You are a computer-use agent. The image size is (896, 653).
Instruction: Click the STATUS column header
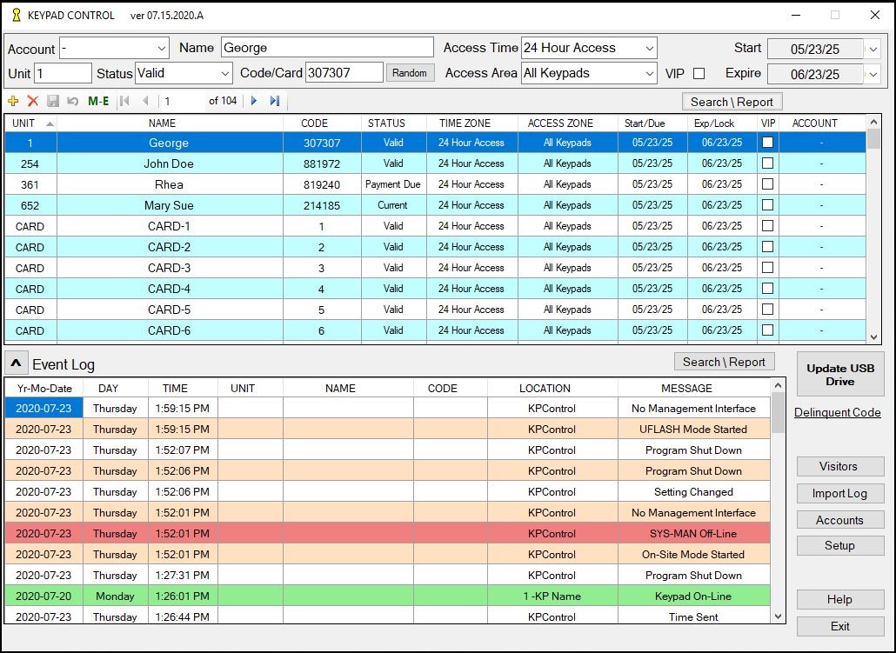[x=394, y=123]
